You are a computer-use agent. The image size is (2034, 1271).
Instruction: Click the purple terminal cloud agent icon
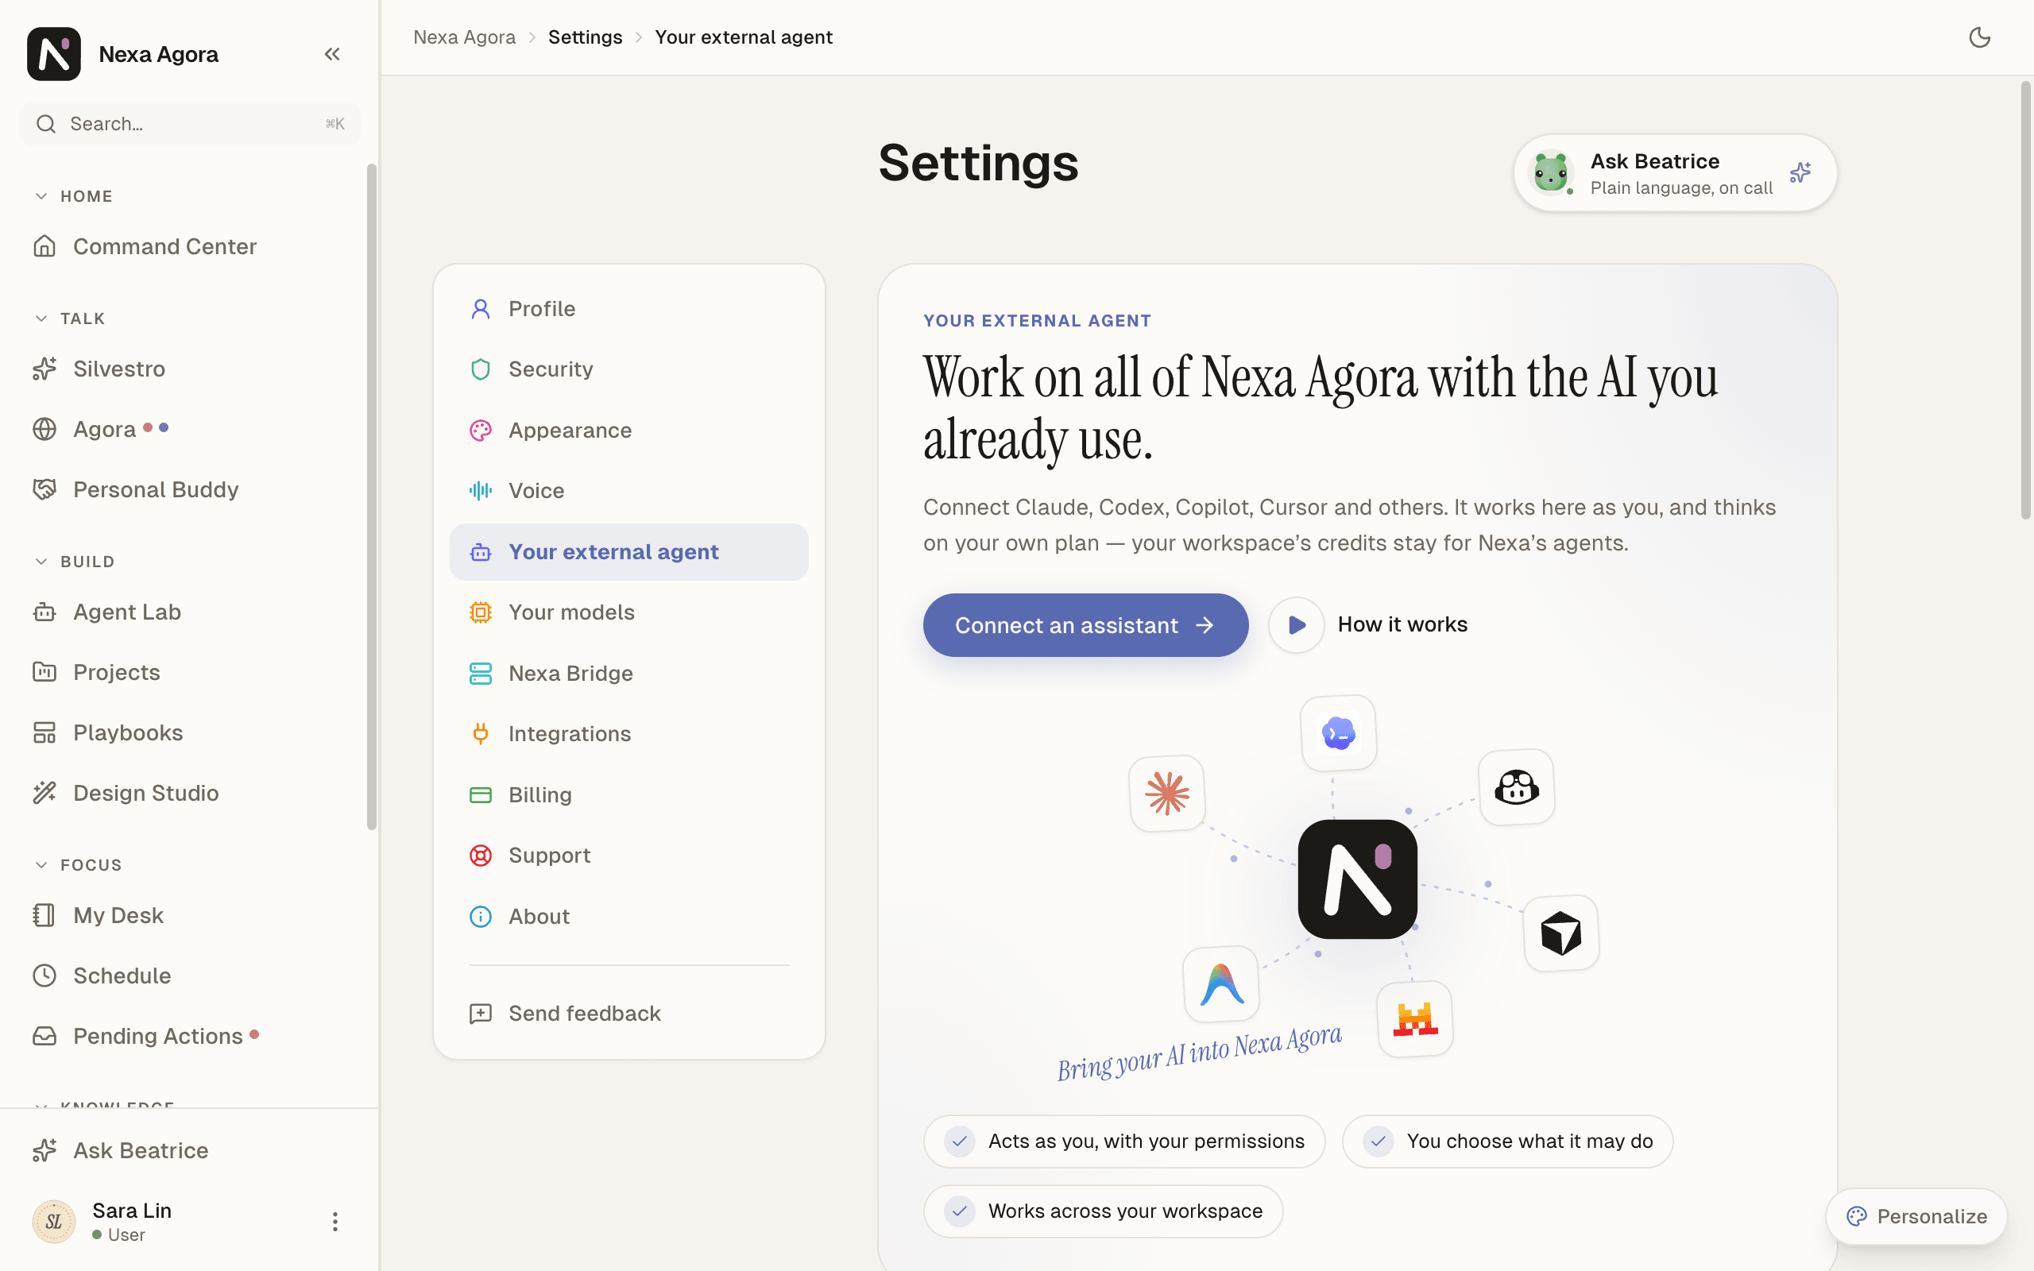pos(1338,733)
